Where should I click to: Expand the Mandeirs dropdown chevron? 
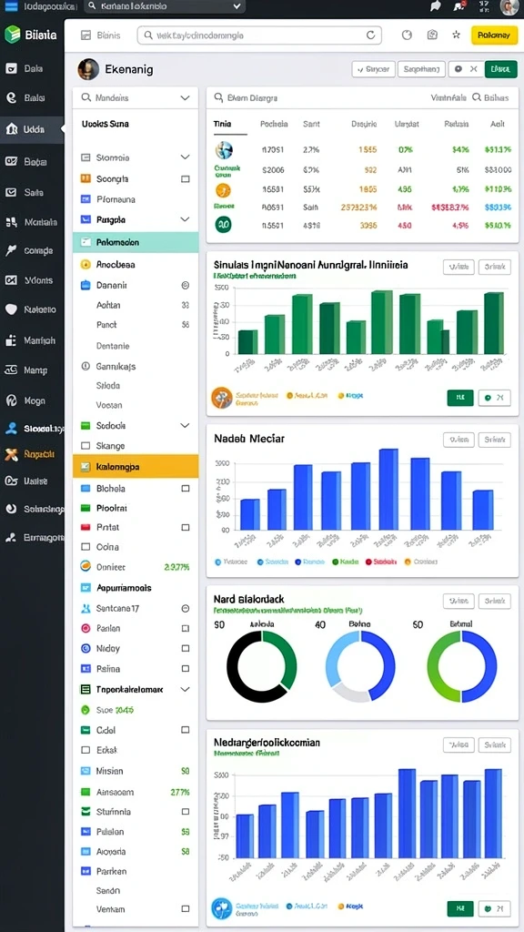(x=185, y=97)
